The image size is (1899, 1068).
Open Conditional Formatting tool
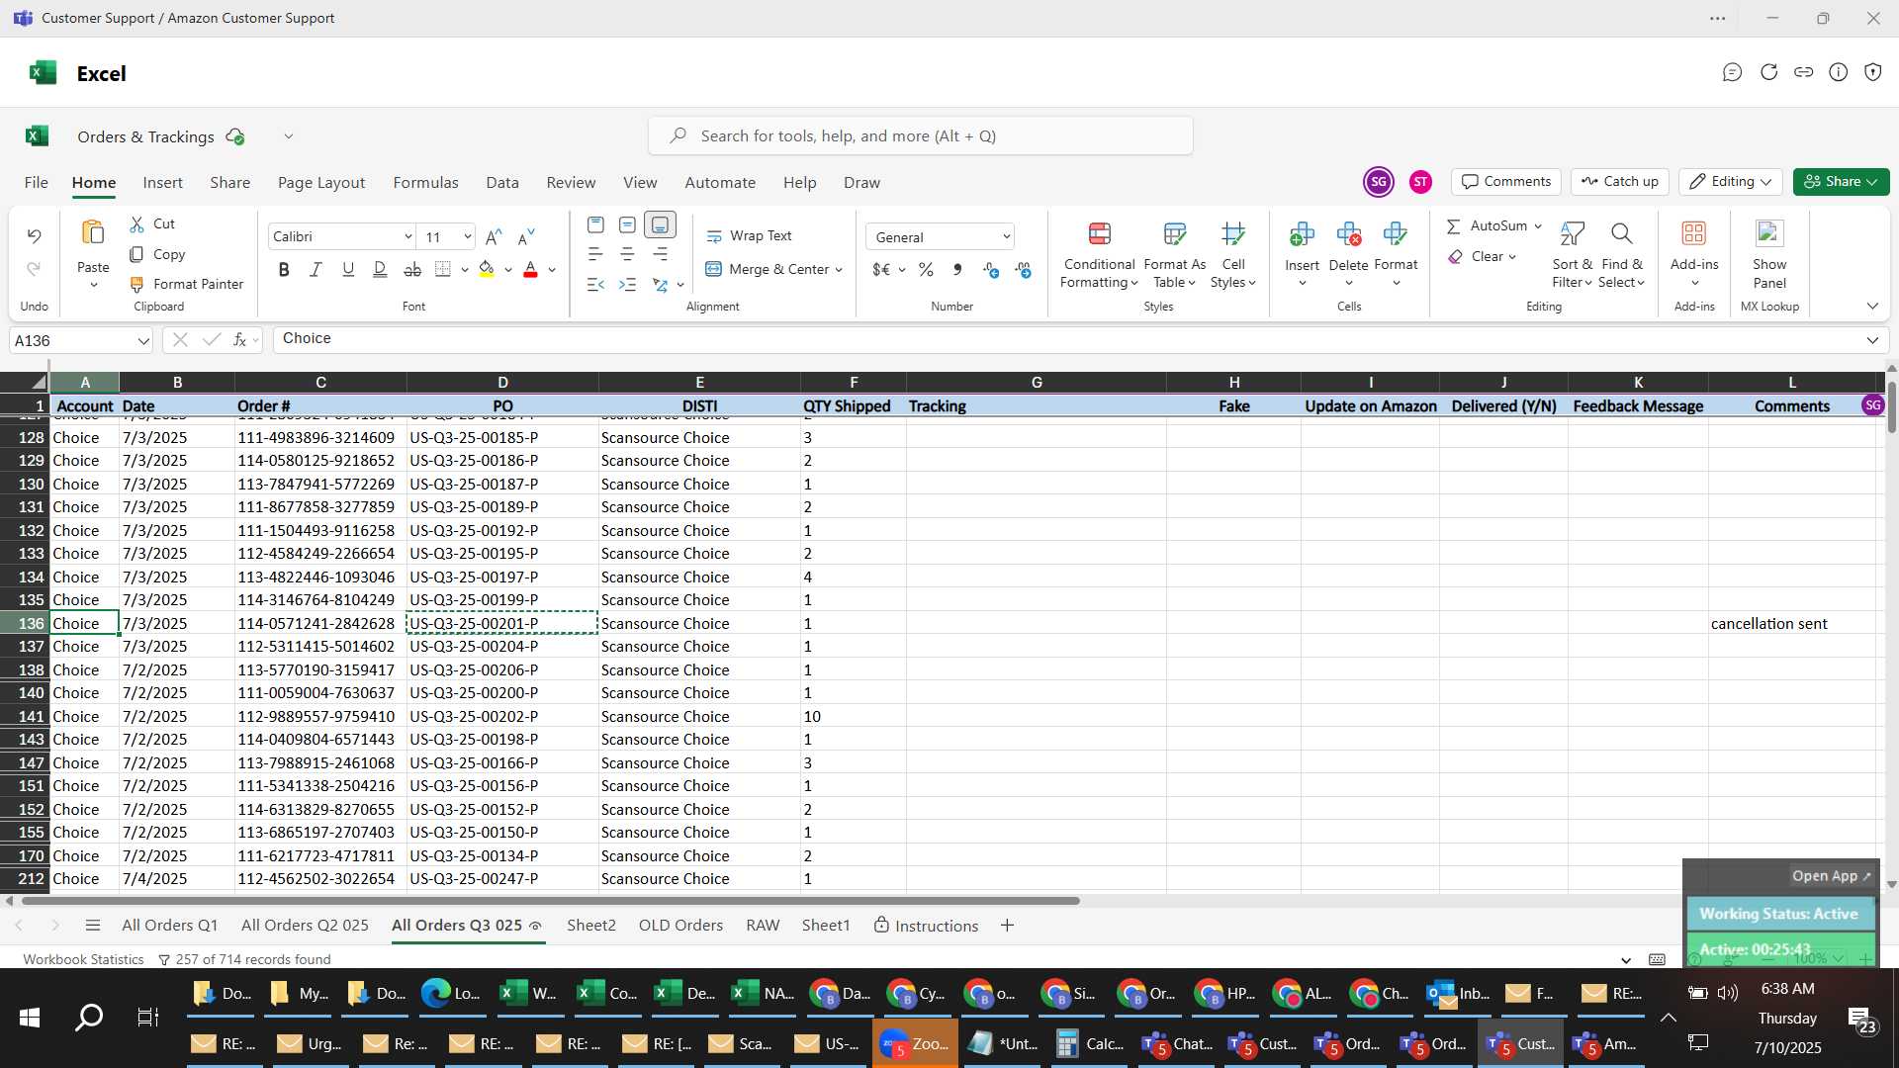click(x=1099, y=255)
